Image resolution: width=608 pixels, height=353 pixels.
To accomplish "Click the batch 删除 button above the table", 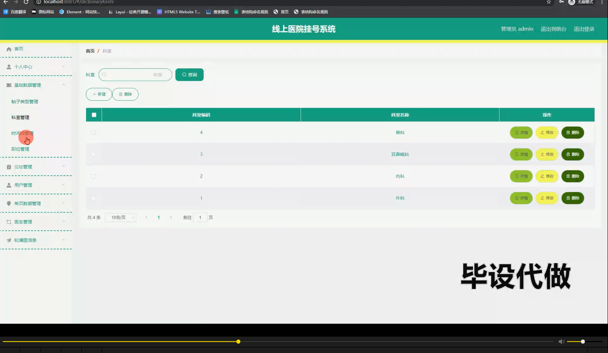I will 126,94.
